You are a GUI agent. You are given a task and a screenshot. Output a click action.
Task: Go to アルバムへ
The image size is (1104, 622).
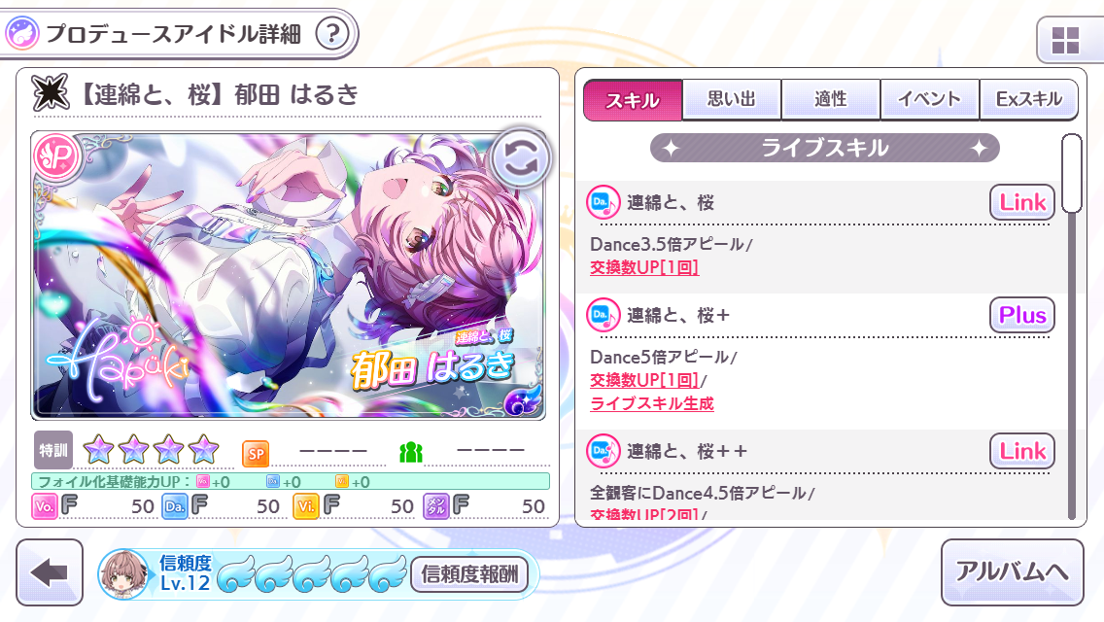pos(1012,572)
